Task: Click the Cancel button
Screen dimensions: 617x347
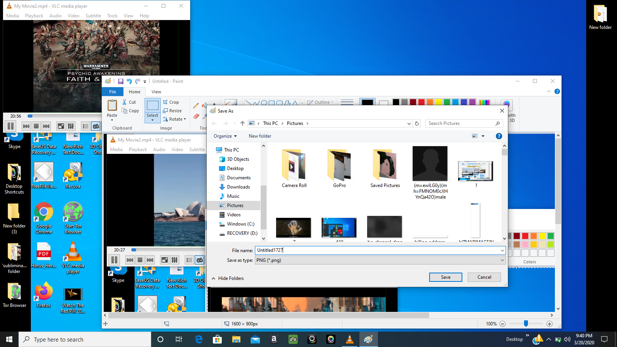Action: coord(484,277)
